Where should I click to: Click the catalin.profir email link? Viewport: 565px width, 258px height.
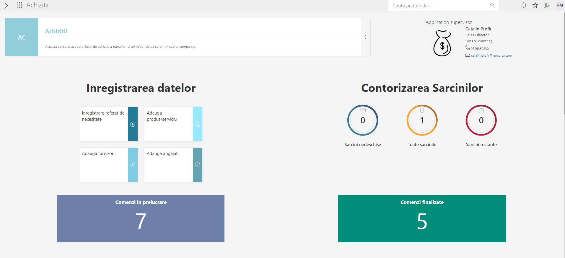491,55
